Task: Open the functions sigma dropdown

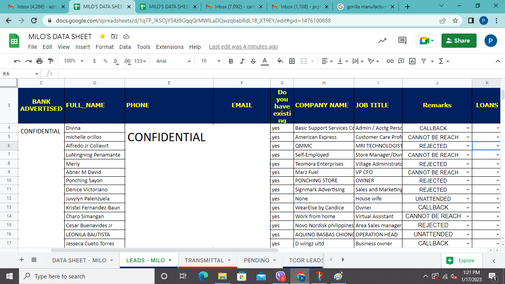Action: click(444, 61)
